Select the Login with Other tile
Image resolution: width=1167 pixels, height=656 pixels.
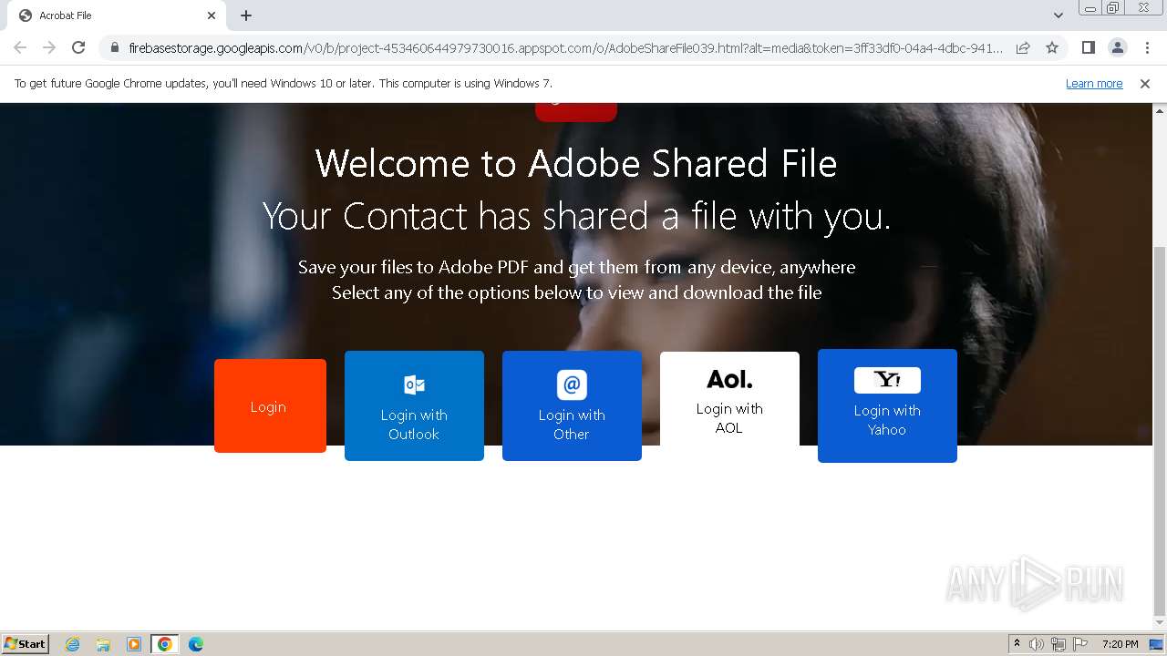pyautogui.click(x=572, y=405)
